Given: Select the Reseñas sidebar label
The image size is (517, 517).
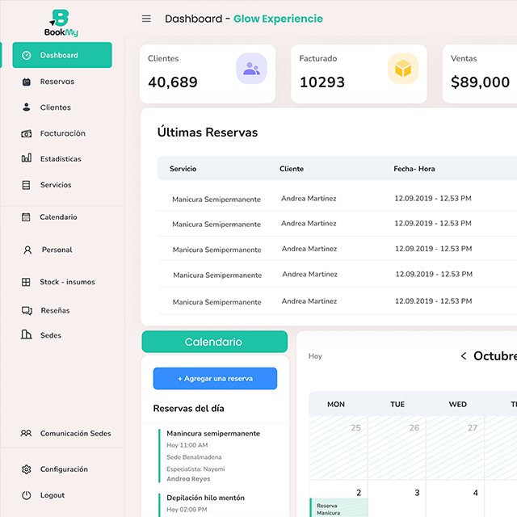Looking at the screenshot, I should (x=55, y=310).
